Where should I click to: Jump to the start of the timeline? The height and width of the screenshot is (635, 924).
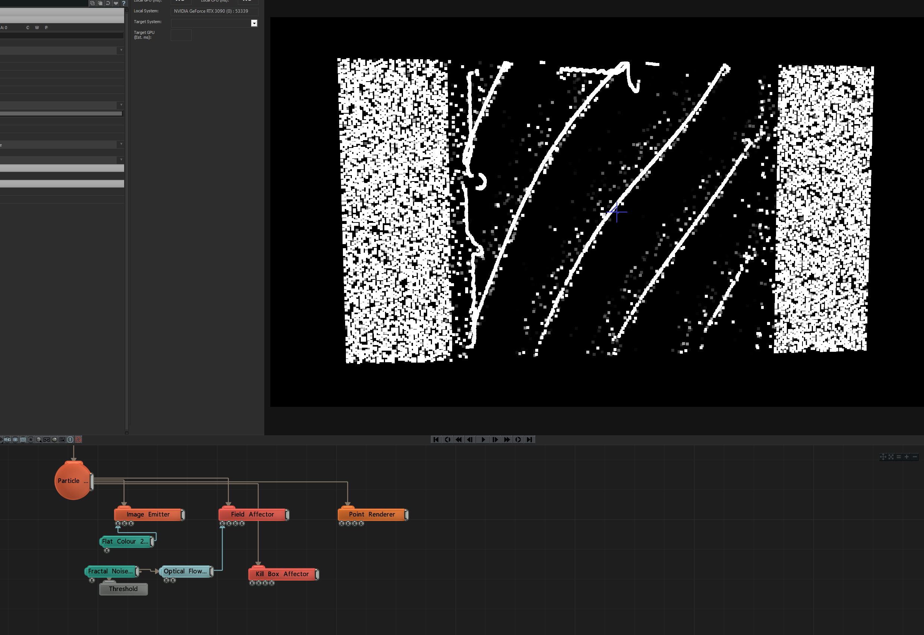pyautogui.click(x=436, y=440)
